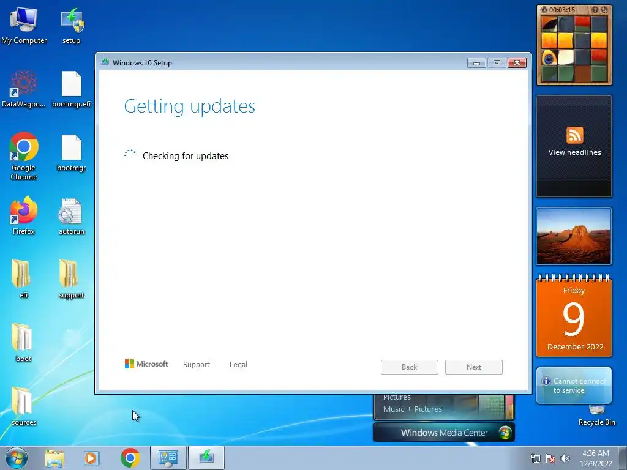Select the setup desktop icon
Image resolution: width=627 pixels, height=470 pixels.
pos(71,24)
